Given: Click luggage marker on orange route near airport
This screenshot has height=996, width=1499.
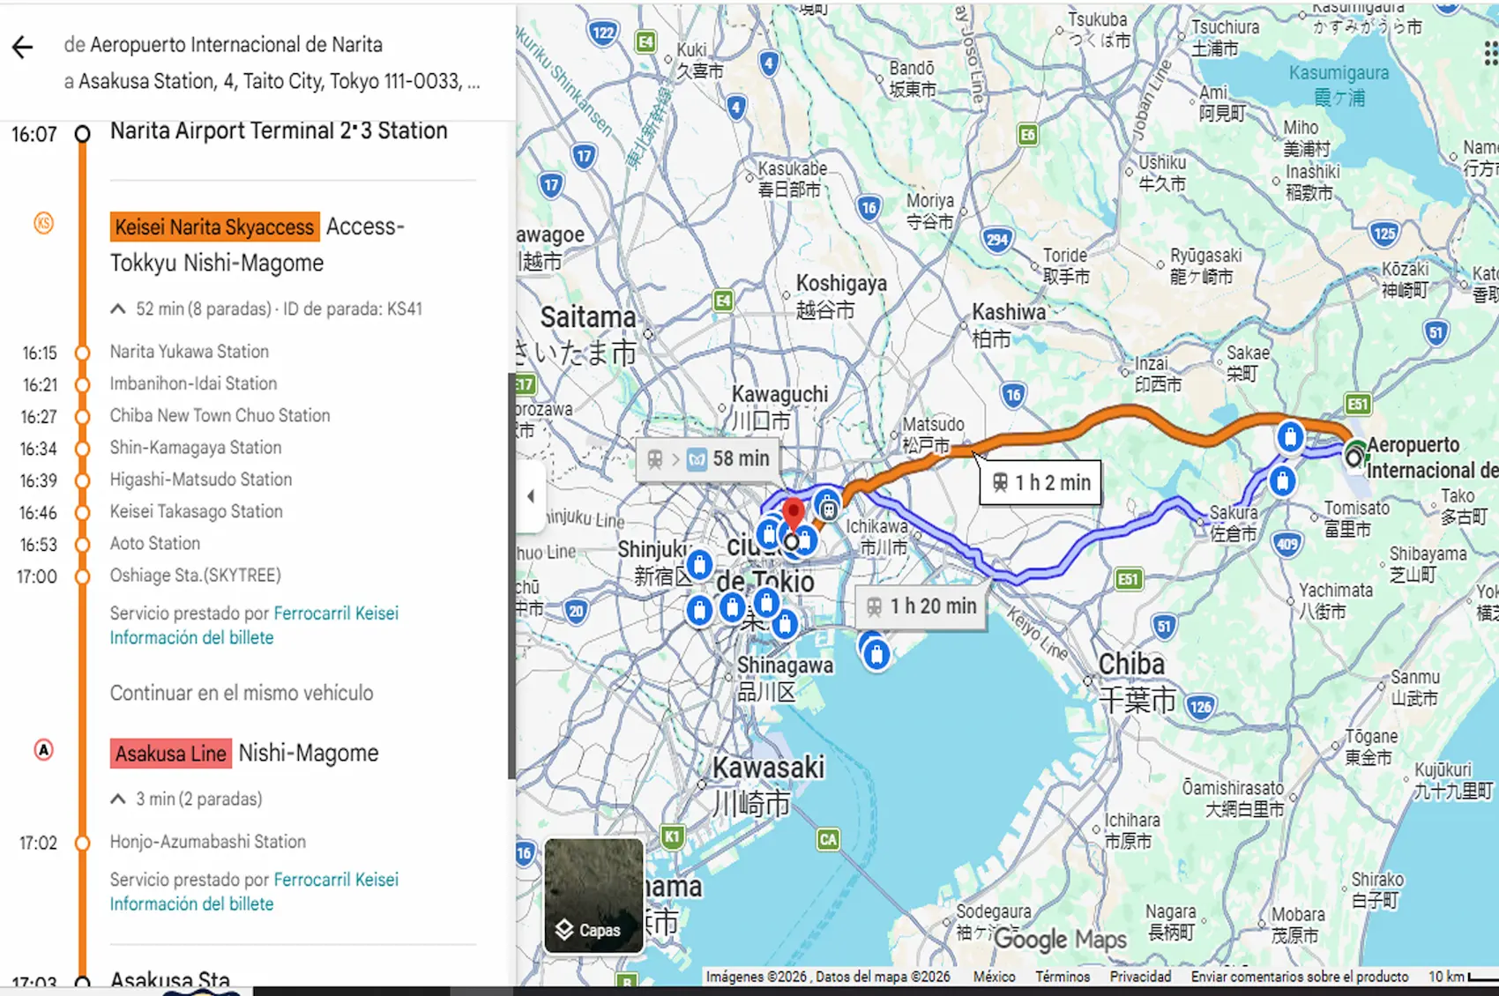Looking at the screenshot, I should pos(1290,437).
